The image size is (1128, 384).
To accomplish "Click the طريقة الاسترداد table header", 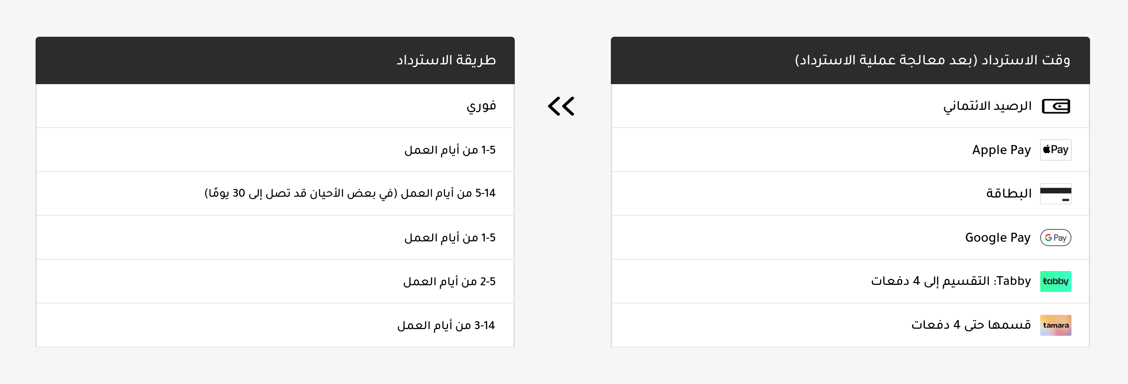I will pos(275,60).
